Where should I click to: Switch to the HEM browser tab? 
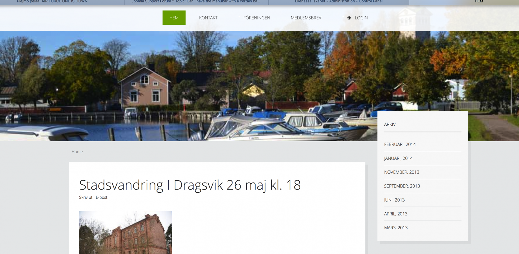click(x=464, y=2)
